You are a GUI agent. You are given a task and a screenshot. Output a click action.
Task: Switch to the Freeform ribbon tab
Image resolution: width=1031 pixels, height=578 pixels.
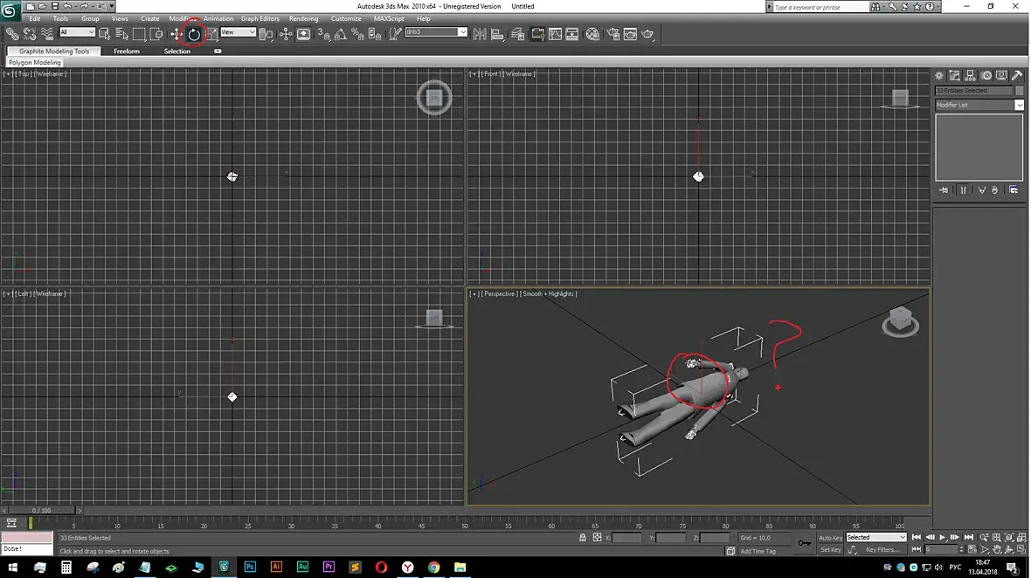click(x=127, y=52)
